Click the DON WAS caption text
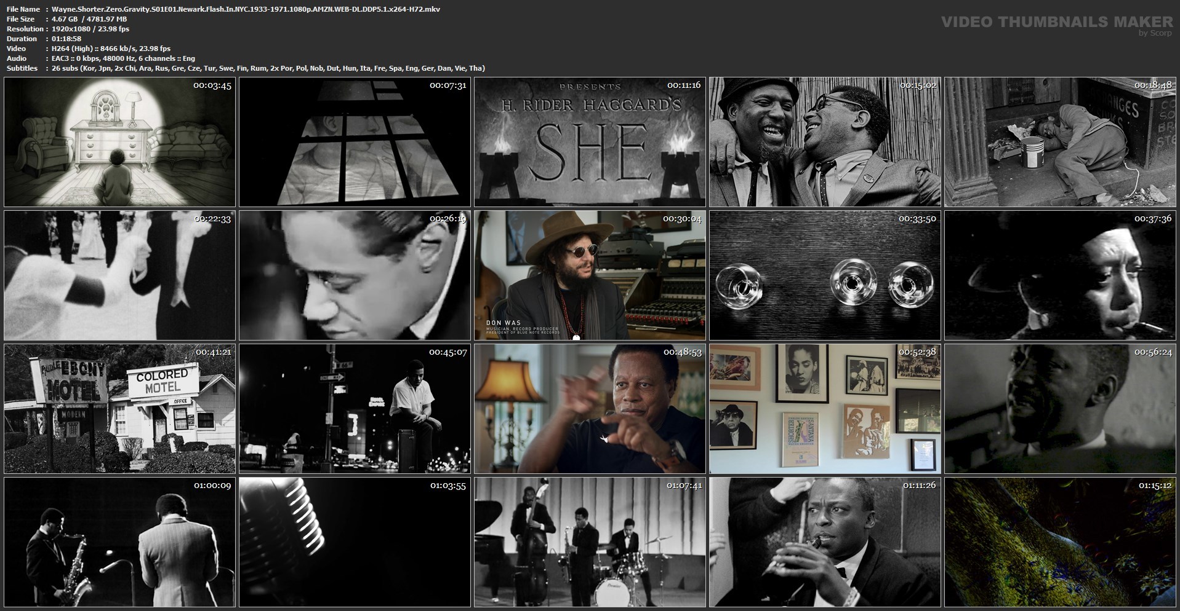This screenshot has width=1180, height=611. coord(503,323)
